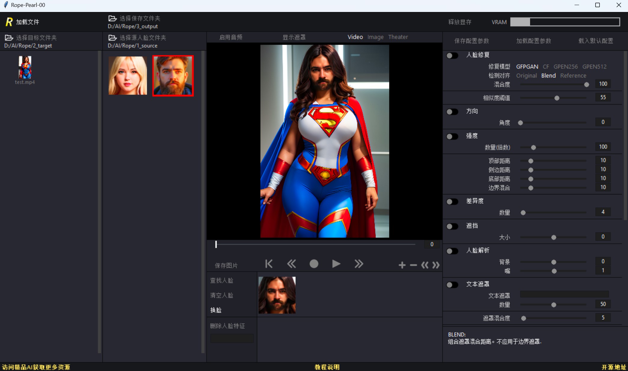
Task: Click the Rope R logo icon
Action: point(9,22)
